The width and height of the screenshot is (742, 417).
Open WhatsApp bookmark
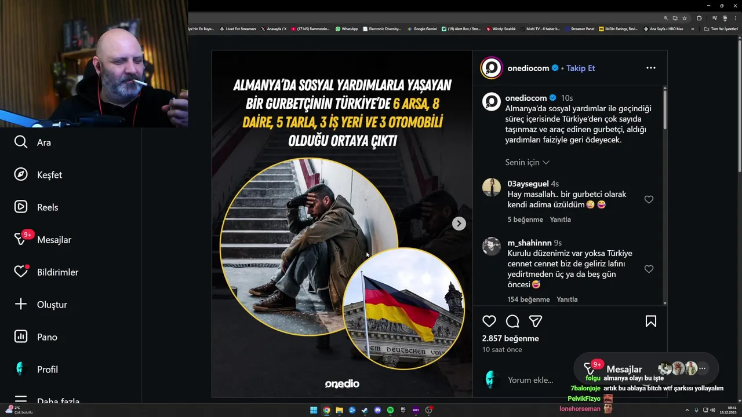coord(347,29)
